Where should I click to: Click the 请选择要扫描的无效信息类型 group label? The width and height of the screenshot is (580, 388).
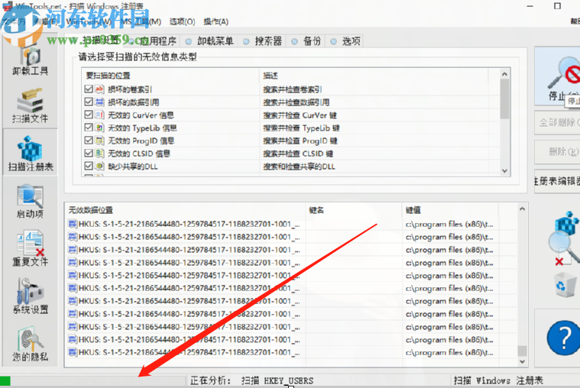click(138, 57)
